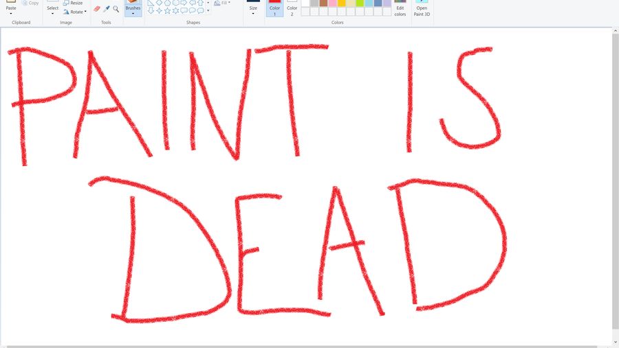Pick the white palette color
The width and height of the screenshot is (619, 348).
point(305,3)
